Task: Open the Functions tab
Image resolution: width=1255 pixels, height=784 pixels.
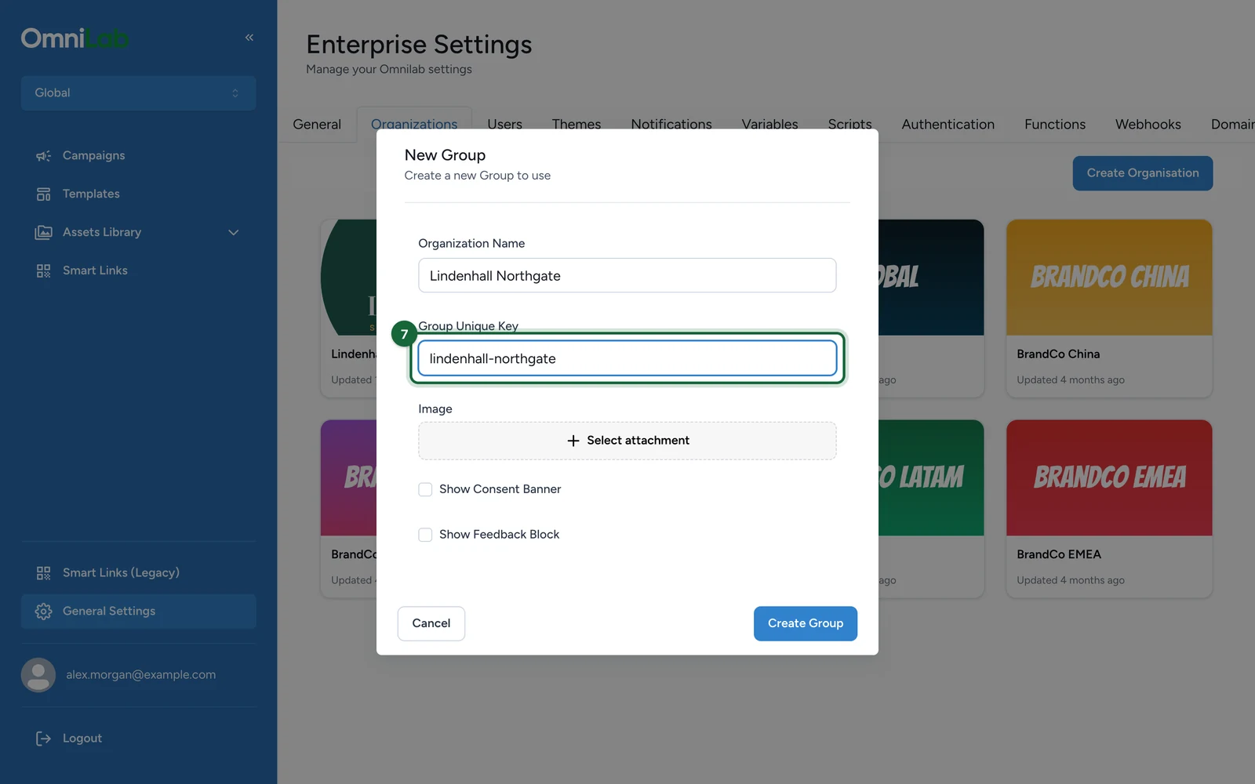Action: pyautogui.click(x=1055, y=125)
